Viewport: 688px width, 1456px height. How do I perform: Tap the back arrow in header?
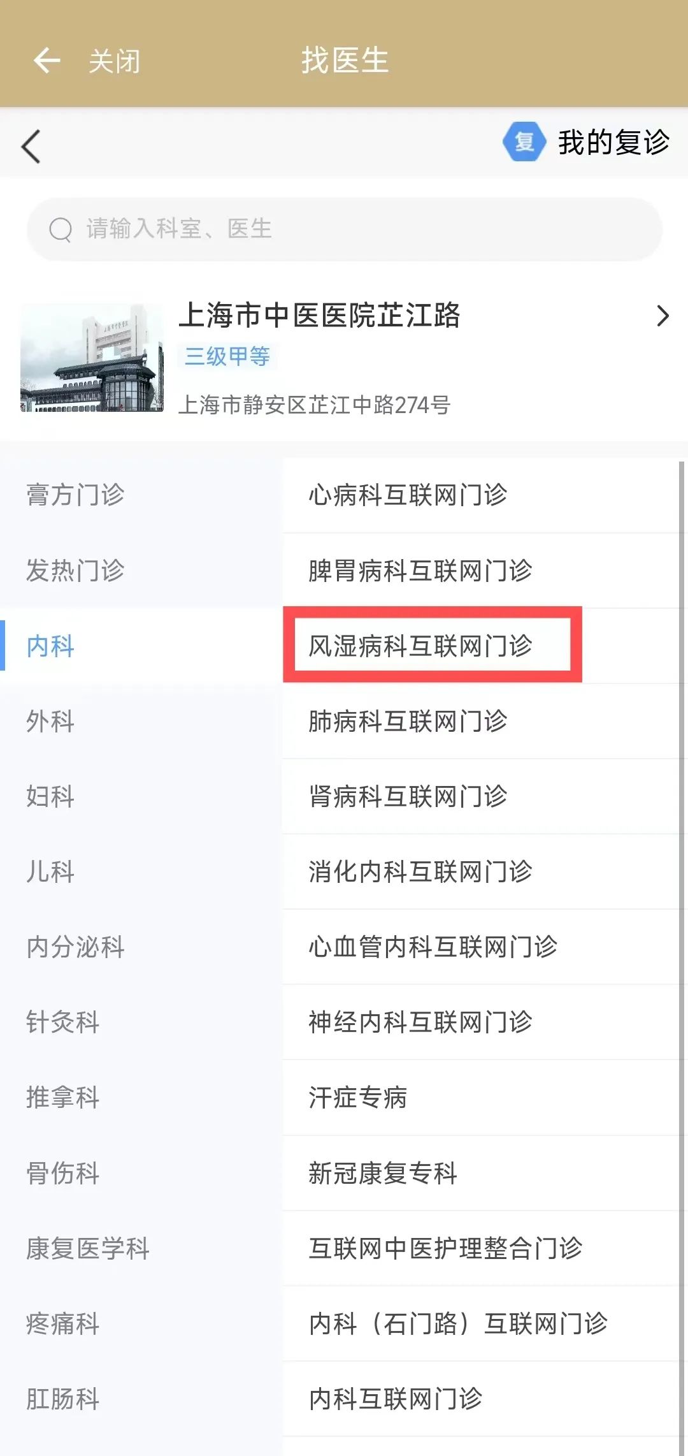coord(47,61)
